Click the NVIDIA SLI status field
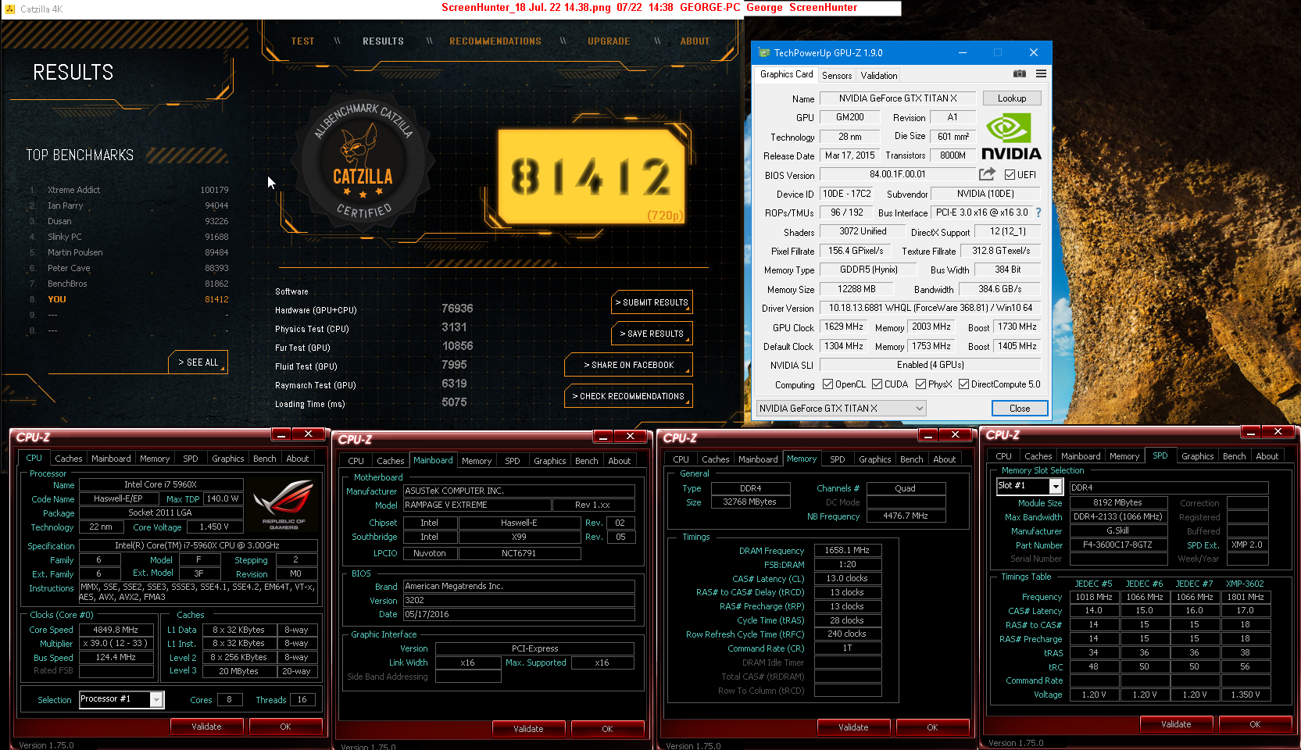This screenshot has width=1301, height=750. (930, 365)
